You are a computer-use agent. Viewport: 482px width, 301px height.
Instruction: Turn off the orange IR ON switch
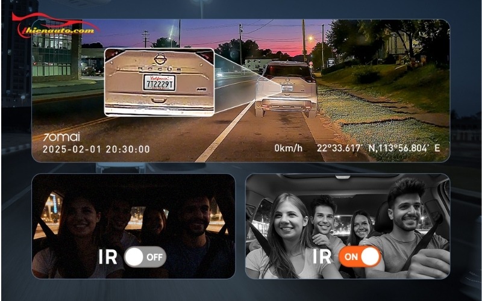360,256
